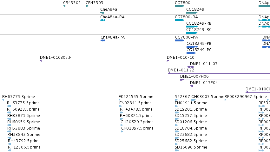Click the RH43792.5prime label
The height and width of the screenshot is (152, 270).
[x=24, y=141]
